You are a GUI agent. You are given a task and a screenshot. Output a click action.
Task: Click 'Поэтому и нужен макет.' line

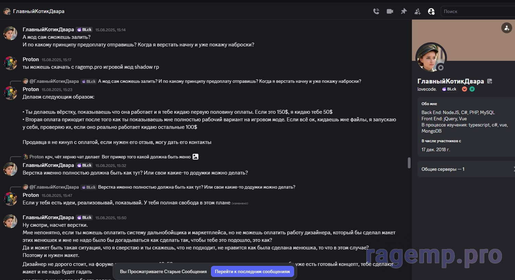[x=51, y=255]
